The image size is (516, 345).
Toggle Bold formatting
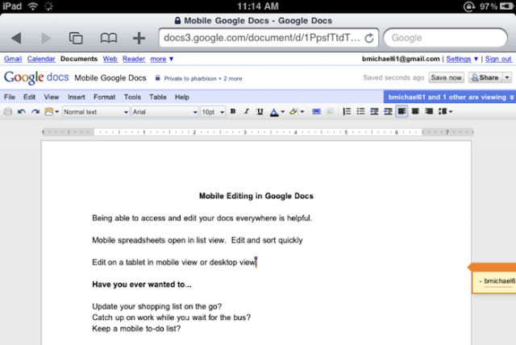click(x=233, y=111)
